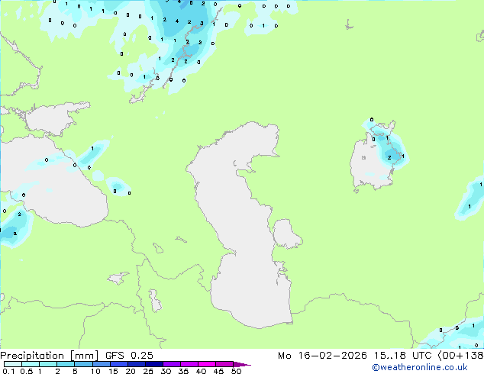
Task: Select the 30–35 mm purple legend swatch
Action: tap(171, 364)
